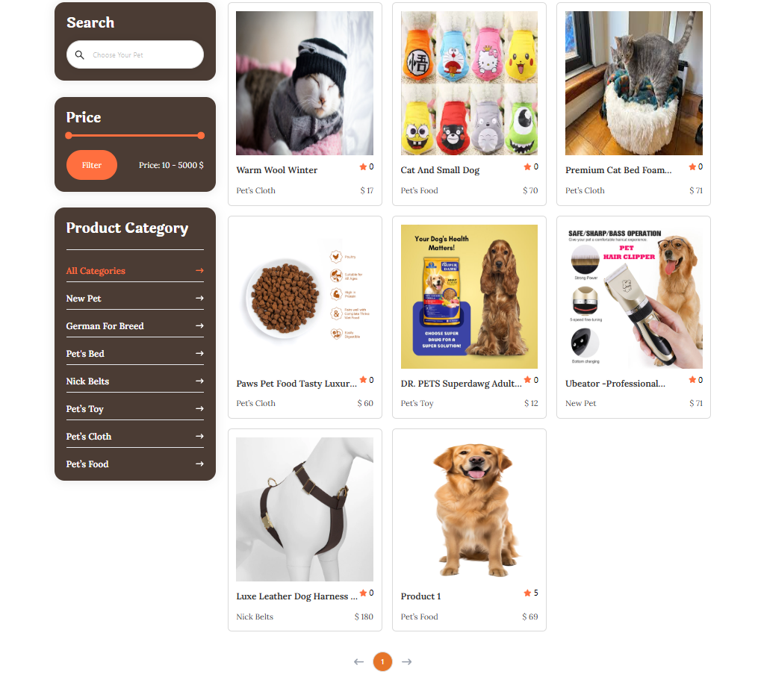Click the star icon on Ubeator clipper card

692,380
